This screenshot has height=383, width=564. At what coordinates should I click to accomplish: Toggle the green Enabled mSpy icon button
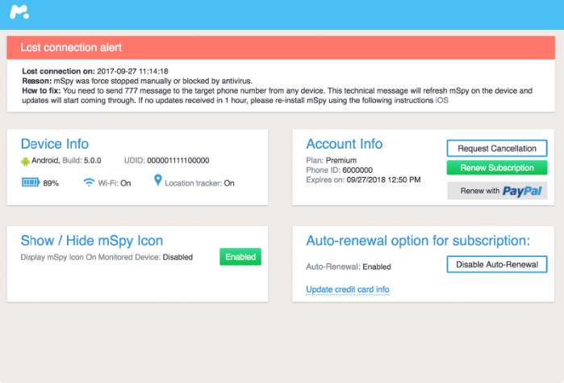240,257
